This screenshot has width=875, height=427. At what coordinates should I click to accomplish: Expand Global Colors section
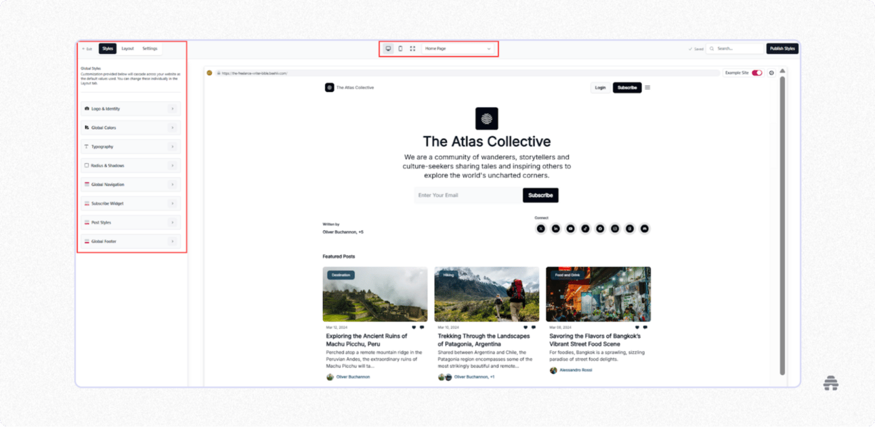pos(130,127)
